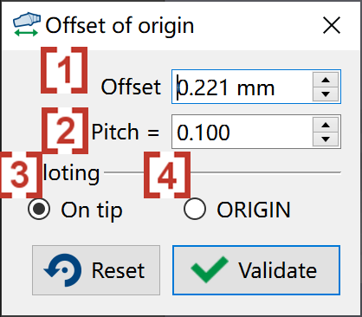Click the red [3] annotation marker

tap(20, 175)
